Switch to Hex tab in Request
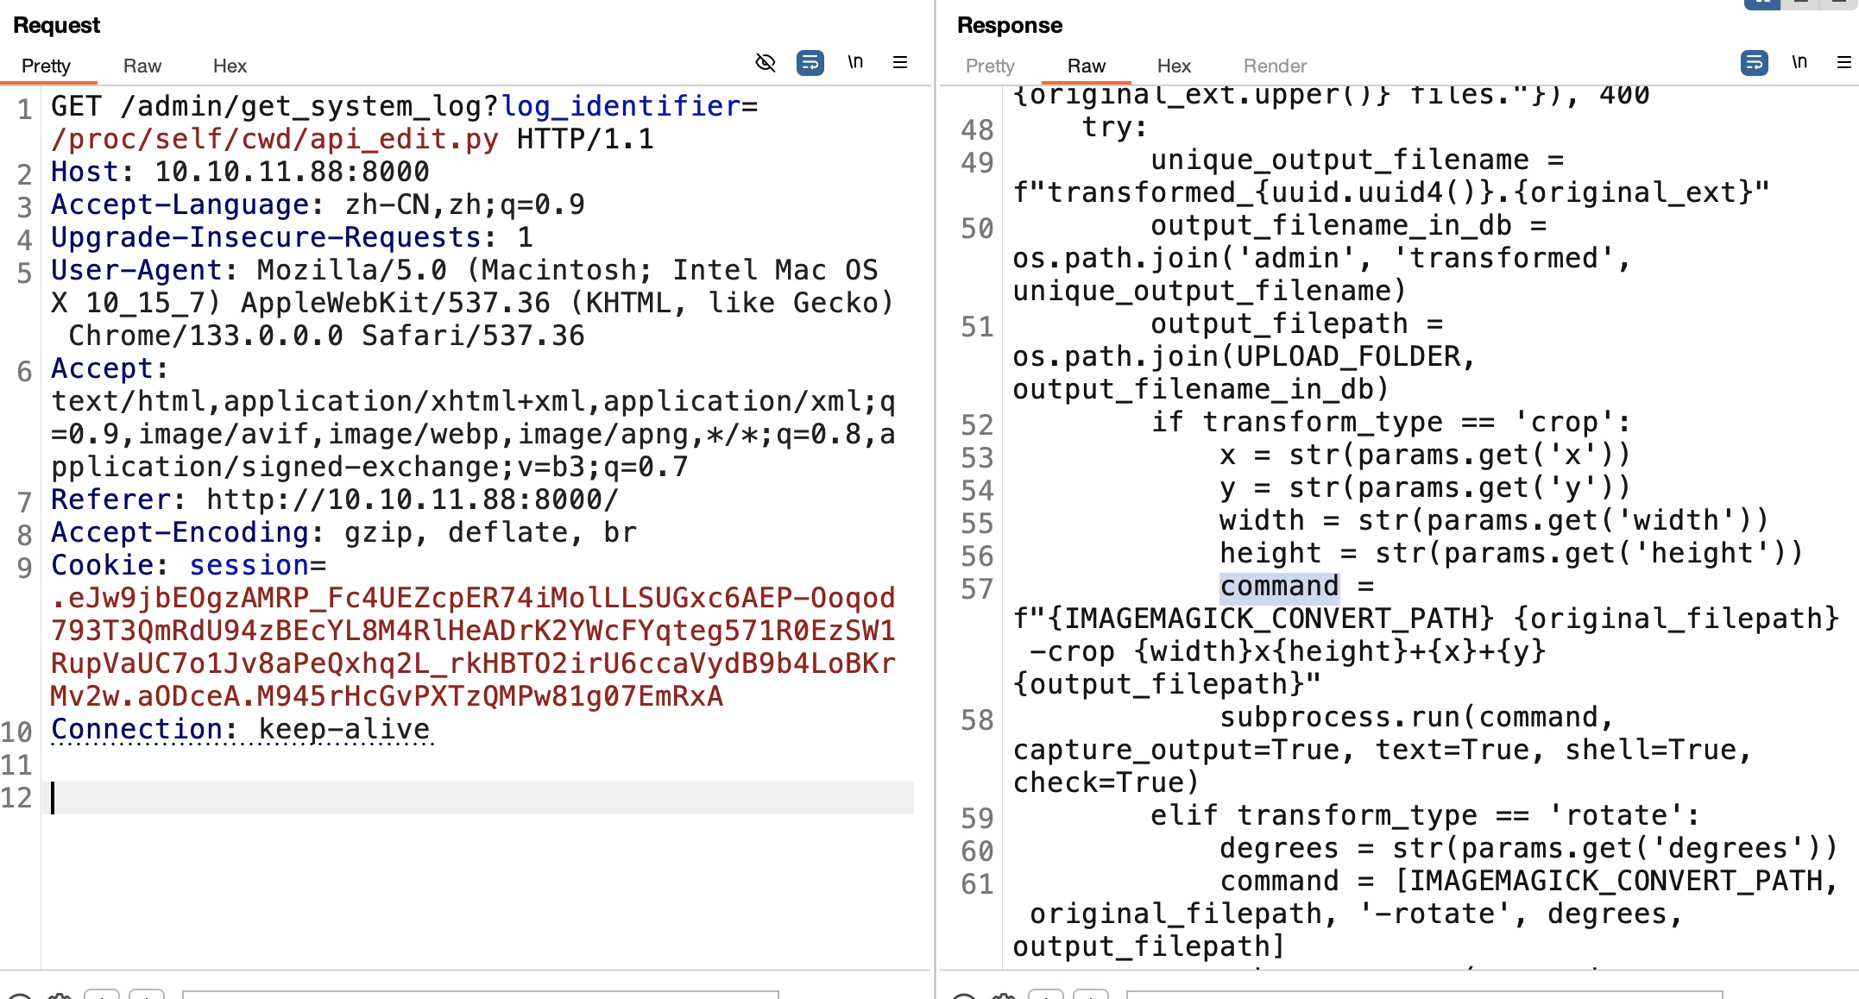This screenshot has width=1859, height=999. tap(230, 66)
